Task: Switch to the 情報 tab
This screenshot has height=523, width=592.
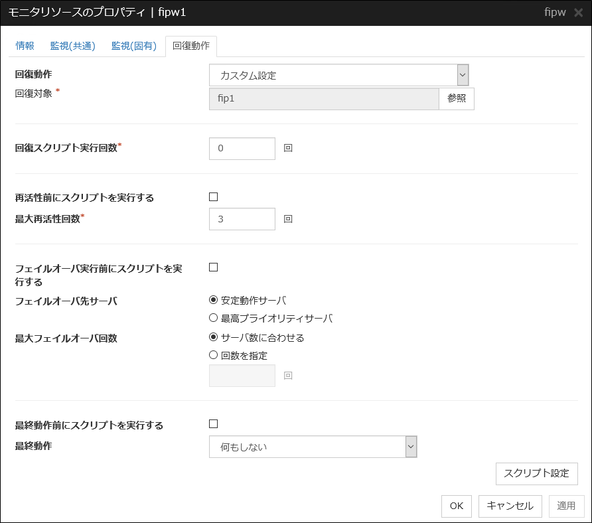Action: pos(24,46)
